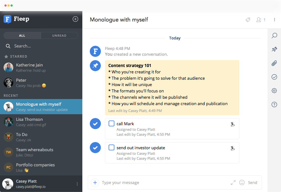The image size is (281, 192).
Task: Click the blue pin icon beside Content strategy 101
Action: pyautogui.click(x=95, y=66)
